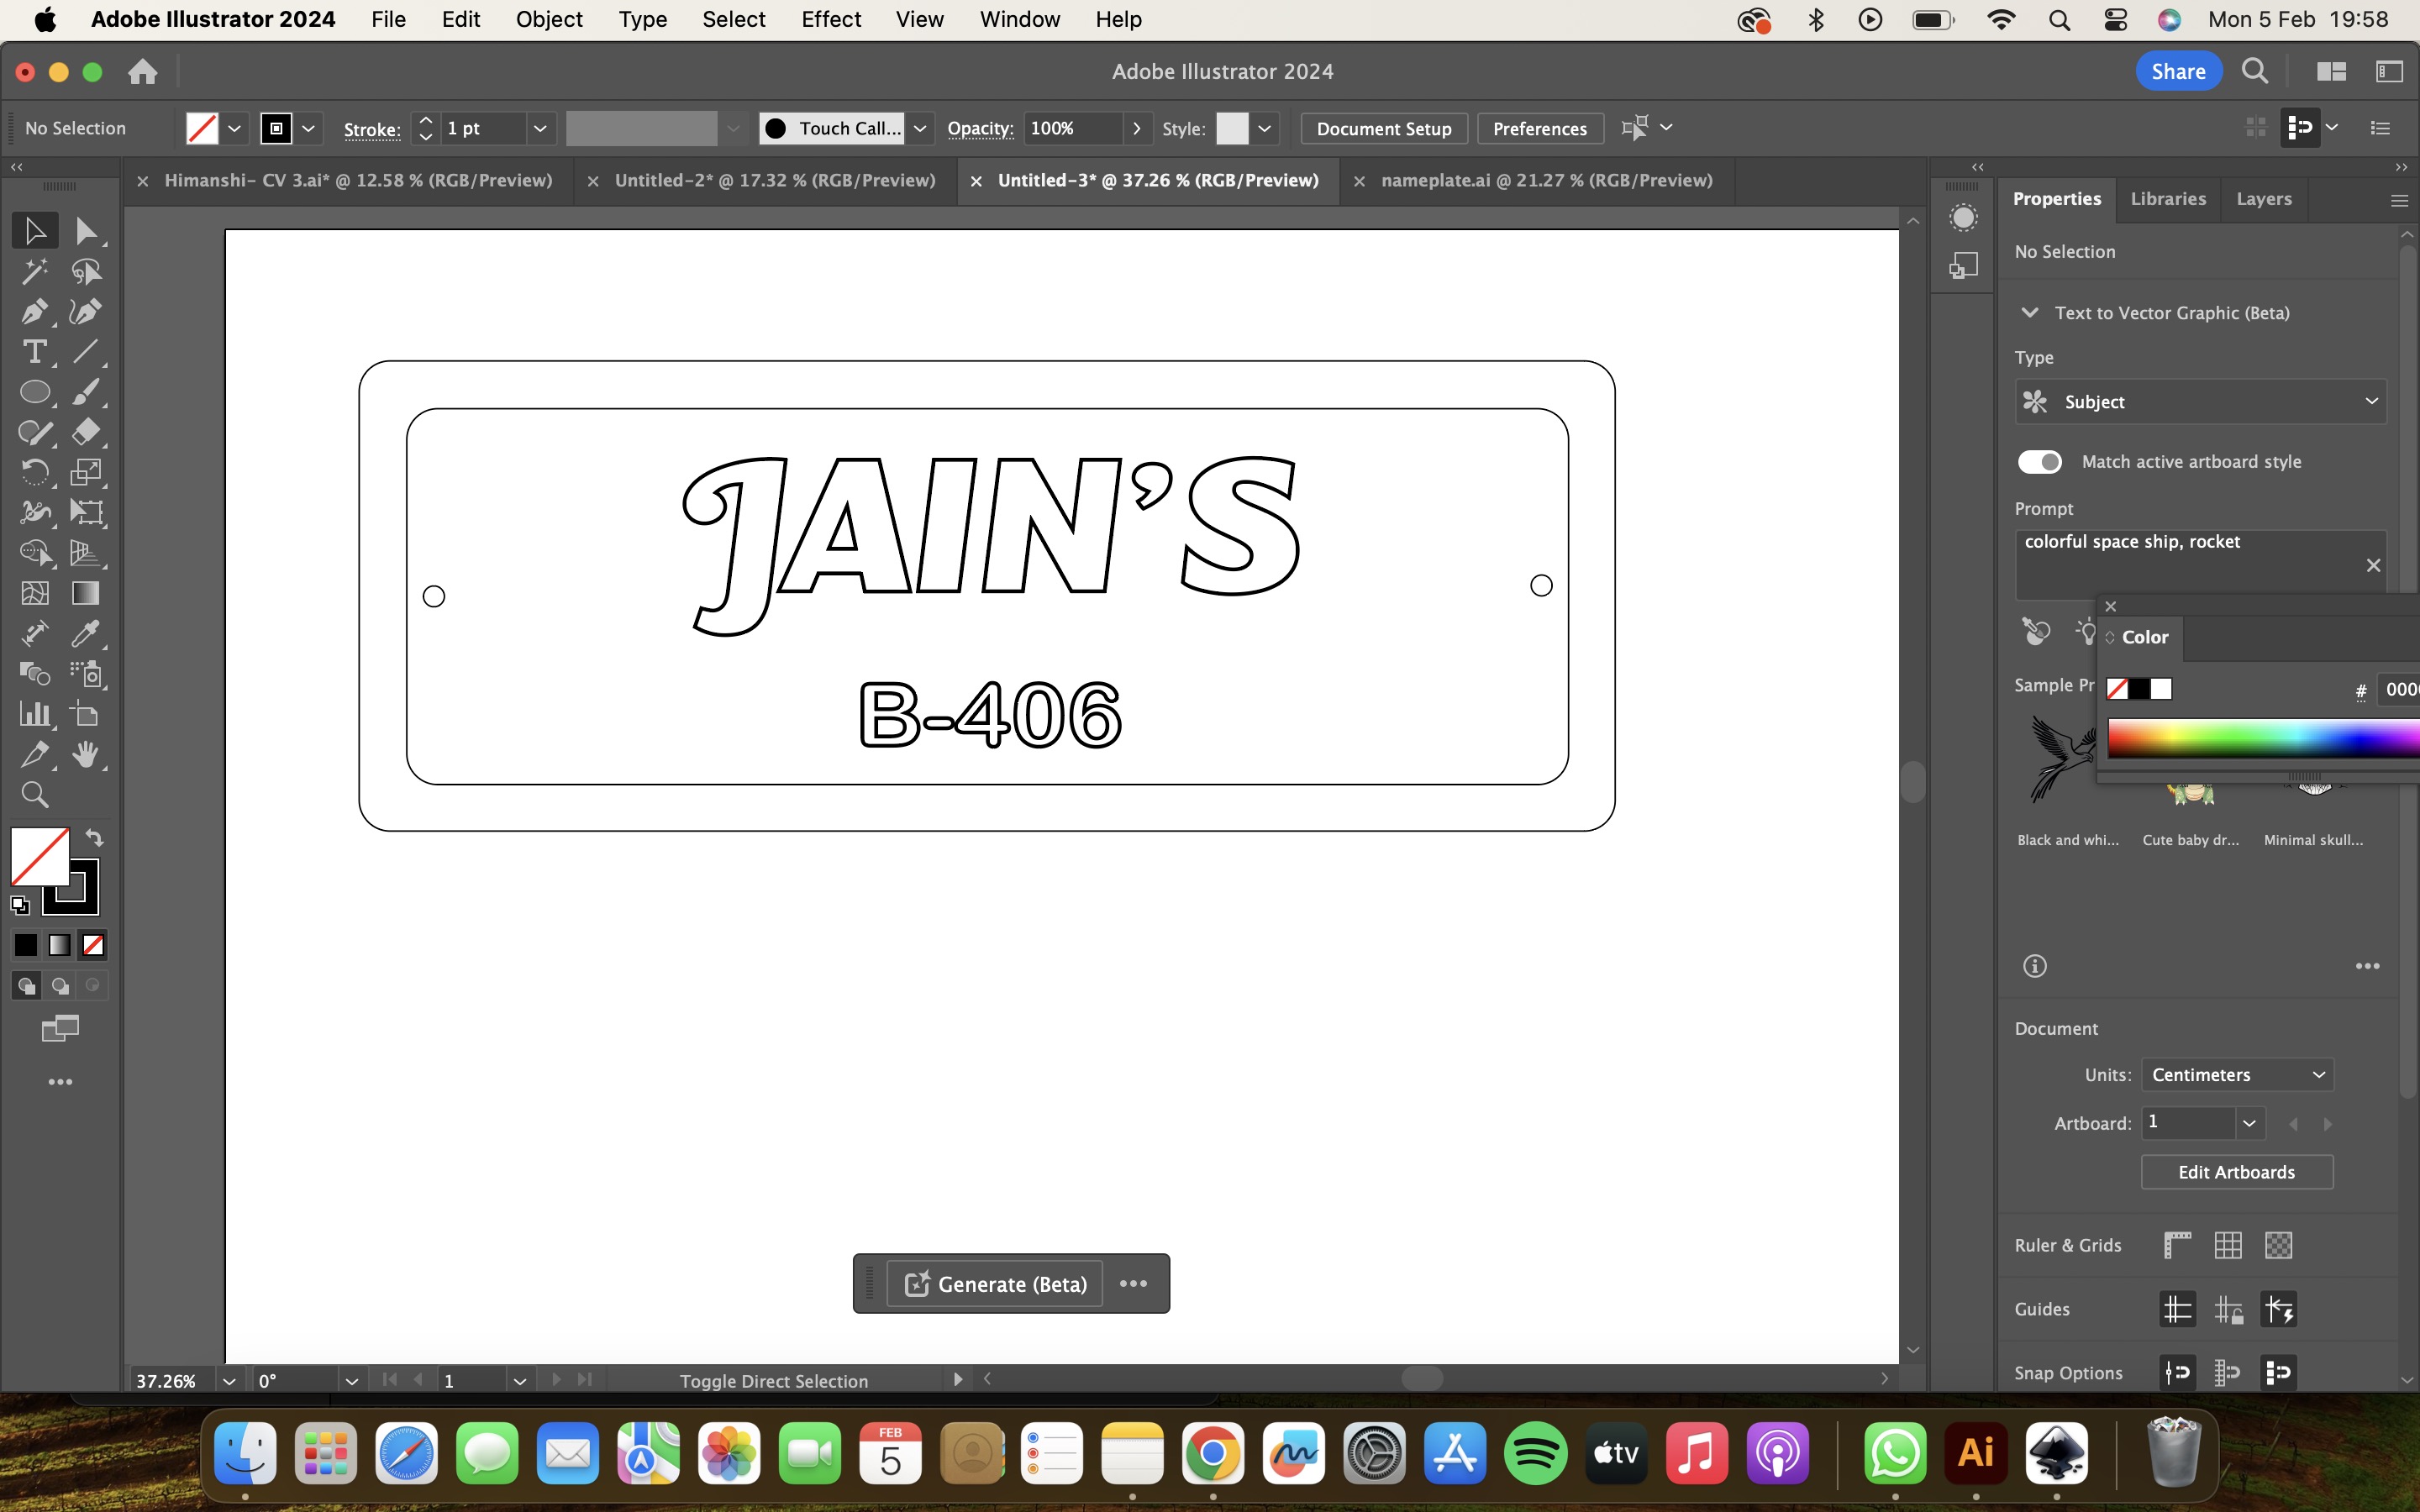2420x1512 pixels.
Task: Click Generate (Beta) button
Action: [995, 1284]
